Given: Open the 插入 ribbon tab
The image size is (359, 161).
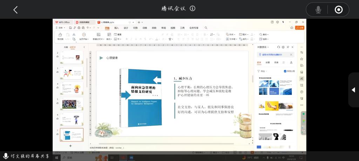Looking at the screenshot, I should [116, 28].
